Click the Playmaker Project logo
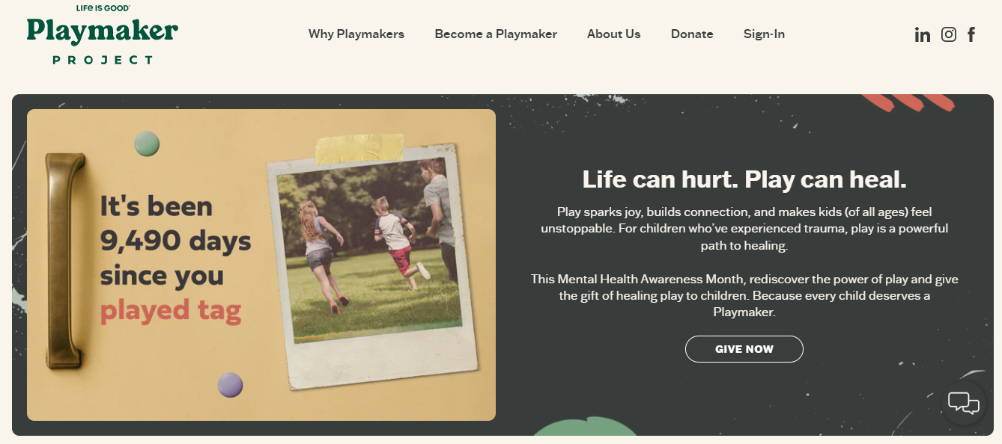The height and width of the screenshot is (444, 1002). 103,34
